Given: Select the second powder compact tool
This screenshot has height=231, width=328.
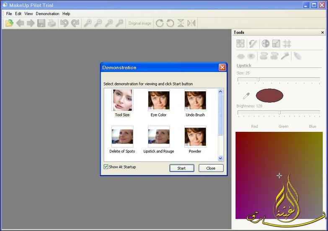Looking at the screenshot, I should point(274,56).
